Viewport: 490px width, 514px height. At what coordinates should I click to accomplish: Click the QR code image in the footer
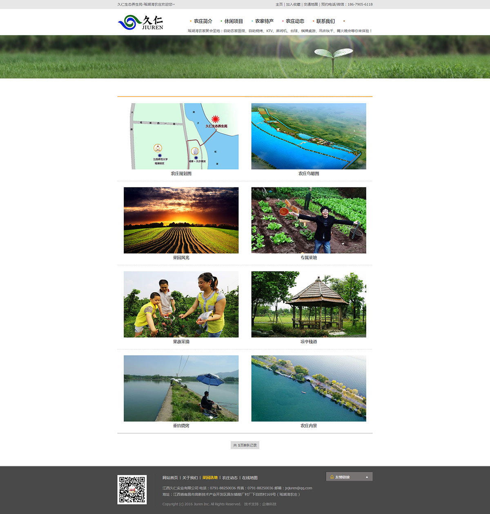pos(132,490)
